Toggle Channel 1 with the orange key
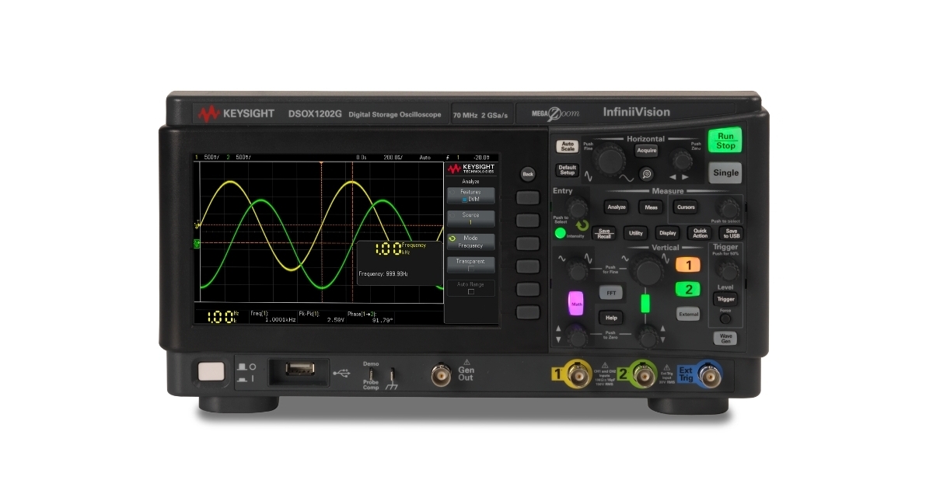 point(688,266)
